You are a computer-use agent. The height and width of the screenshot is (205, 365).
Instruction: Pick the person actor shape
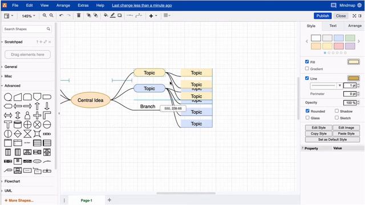(27, 115)
